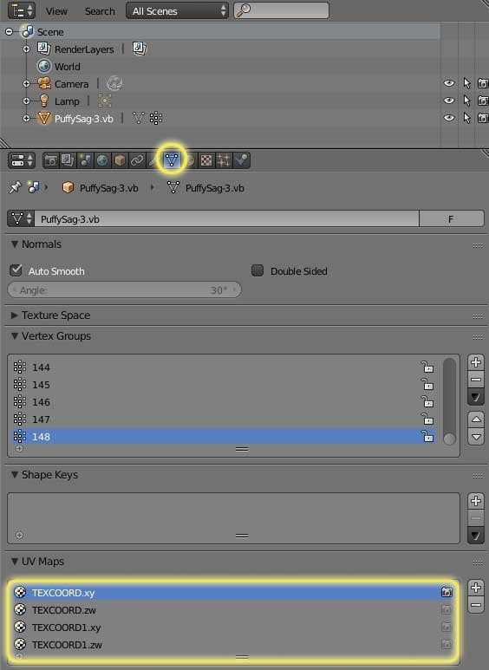Open the Constraints properties tab chain icon

[137, 160]
